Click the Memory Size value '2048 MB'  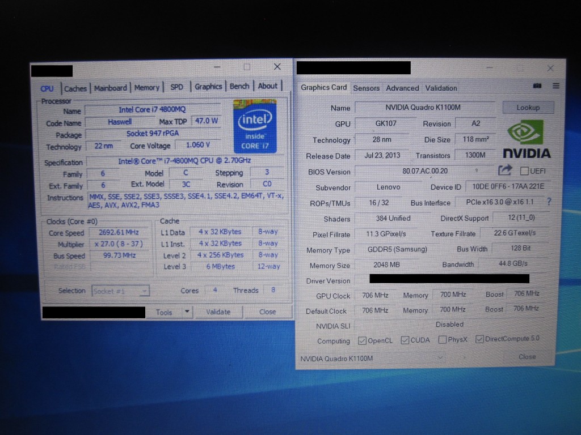[x=386, y=265]
